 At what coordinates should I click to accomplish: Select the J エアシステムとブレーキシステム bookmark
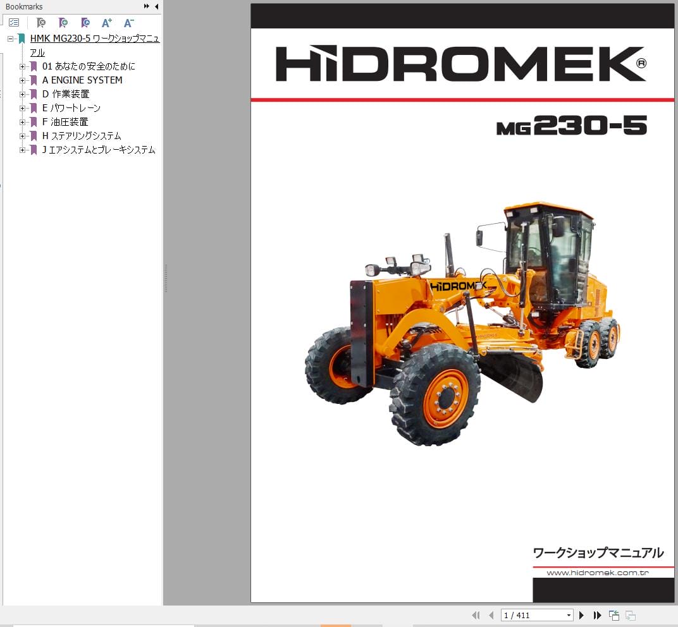pos(99,150)
